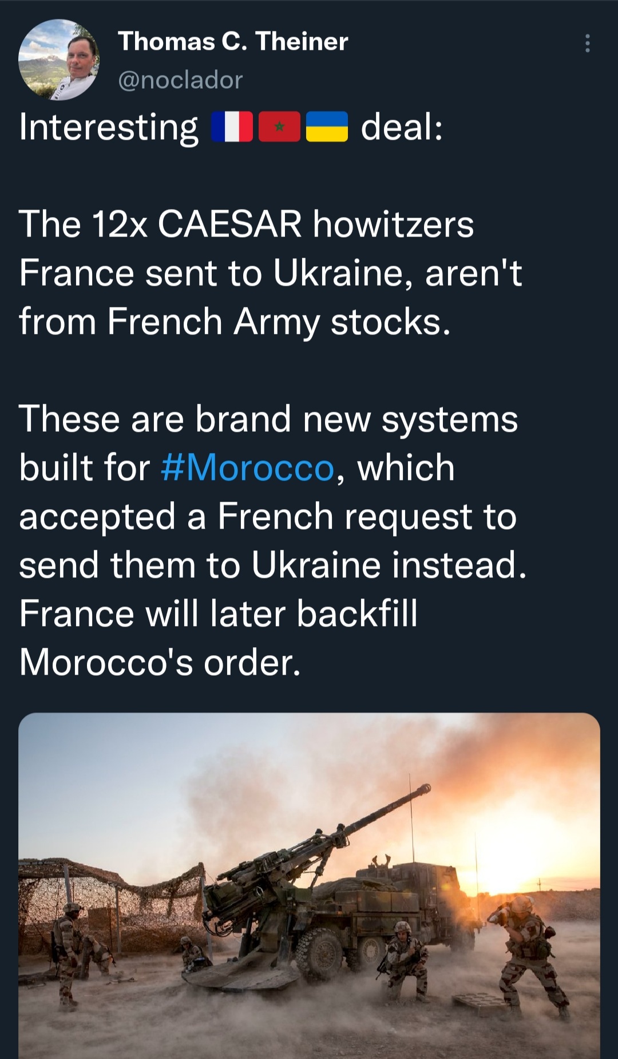
Task: Click the Thomas C. Theiner display name
Action: (x=233, y=41)
